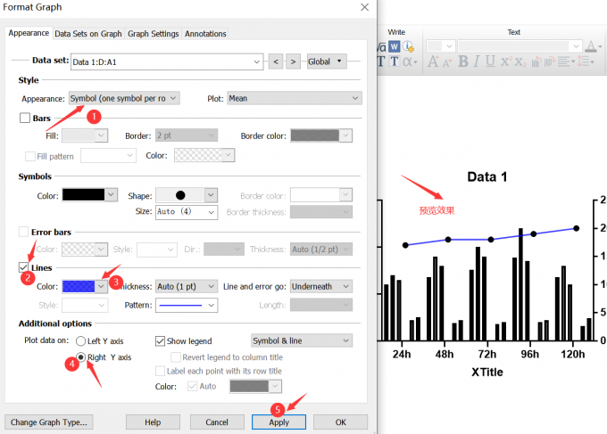Toggle bold text formatting
The image size is (607, 434).
[x=462, y=61]
